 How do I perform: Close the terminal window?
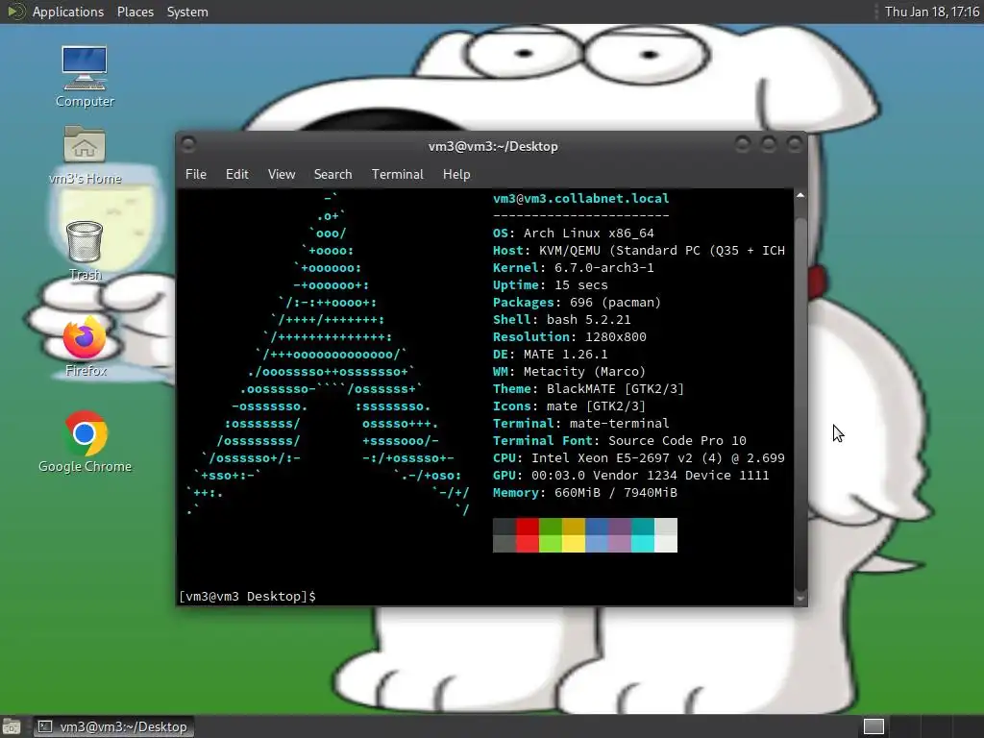pyautogui.click(x=795, y=145)
